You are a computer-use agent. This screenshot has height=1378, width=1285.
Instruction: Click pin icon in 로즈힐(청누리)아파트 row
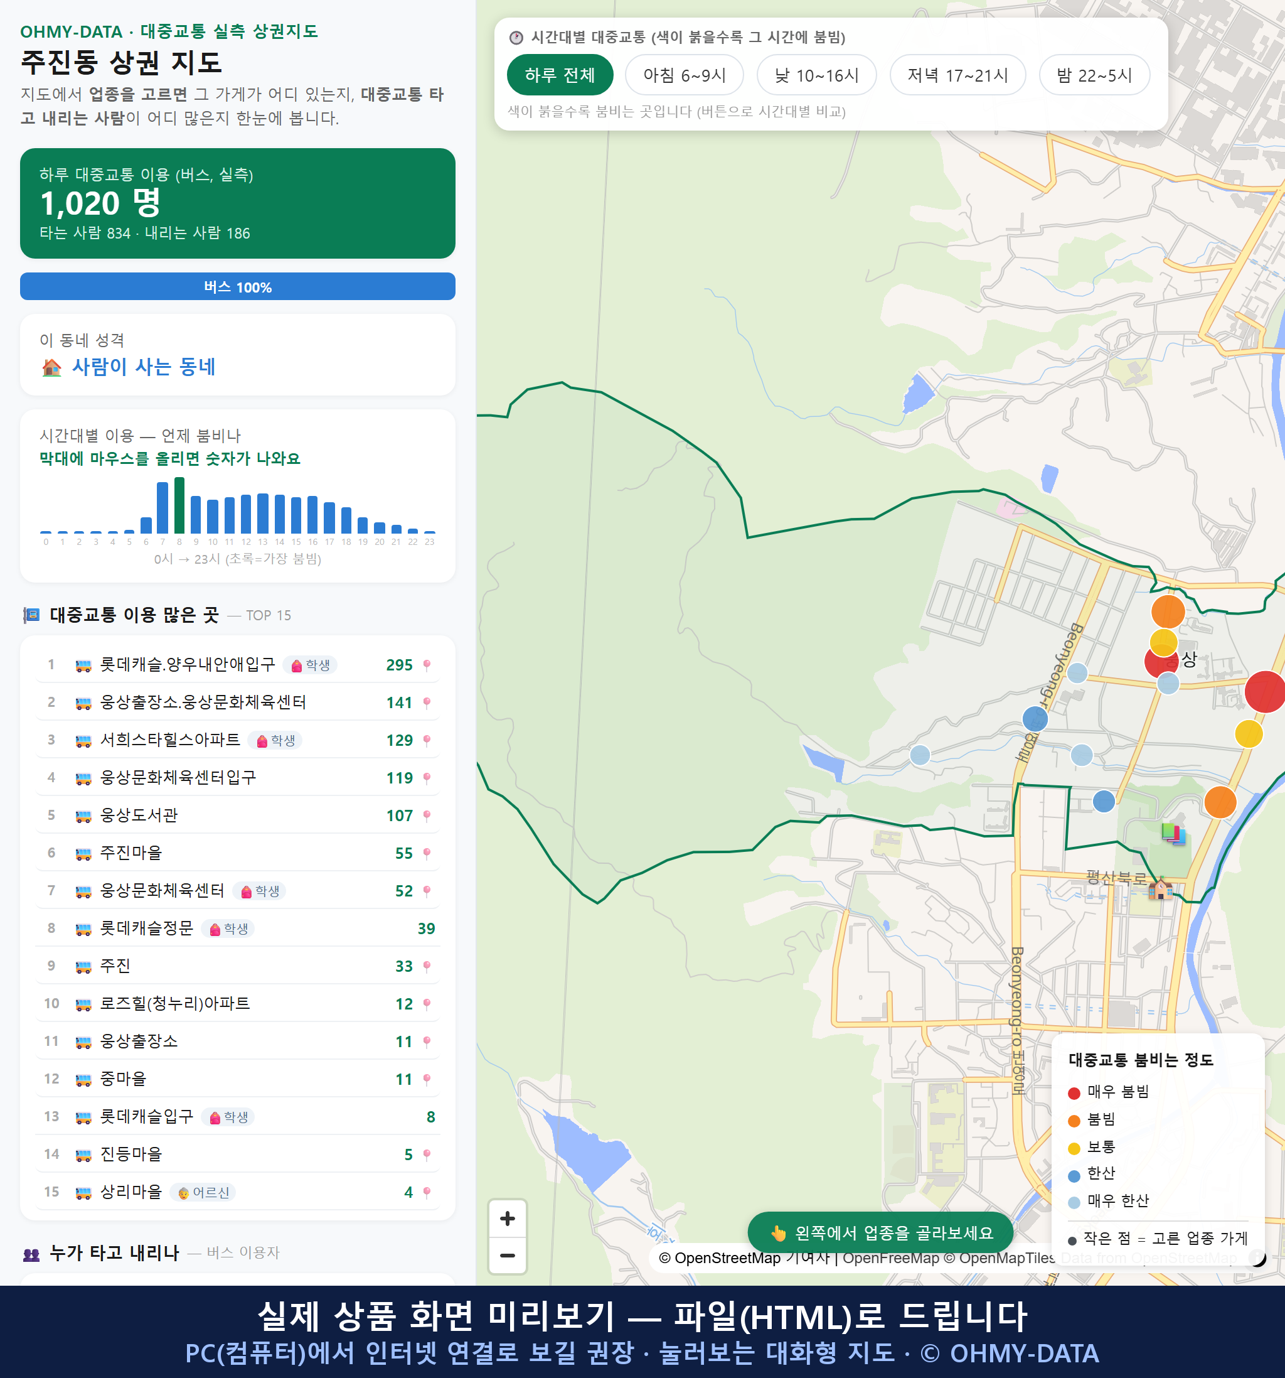[427, 1004]
